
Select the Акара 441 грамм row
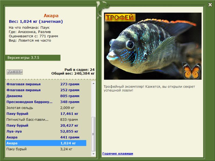(46, 137)
